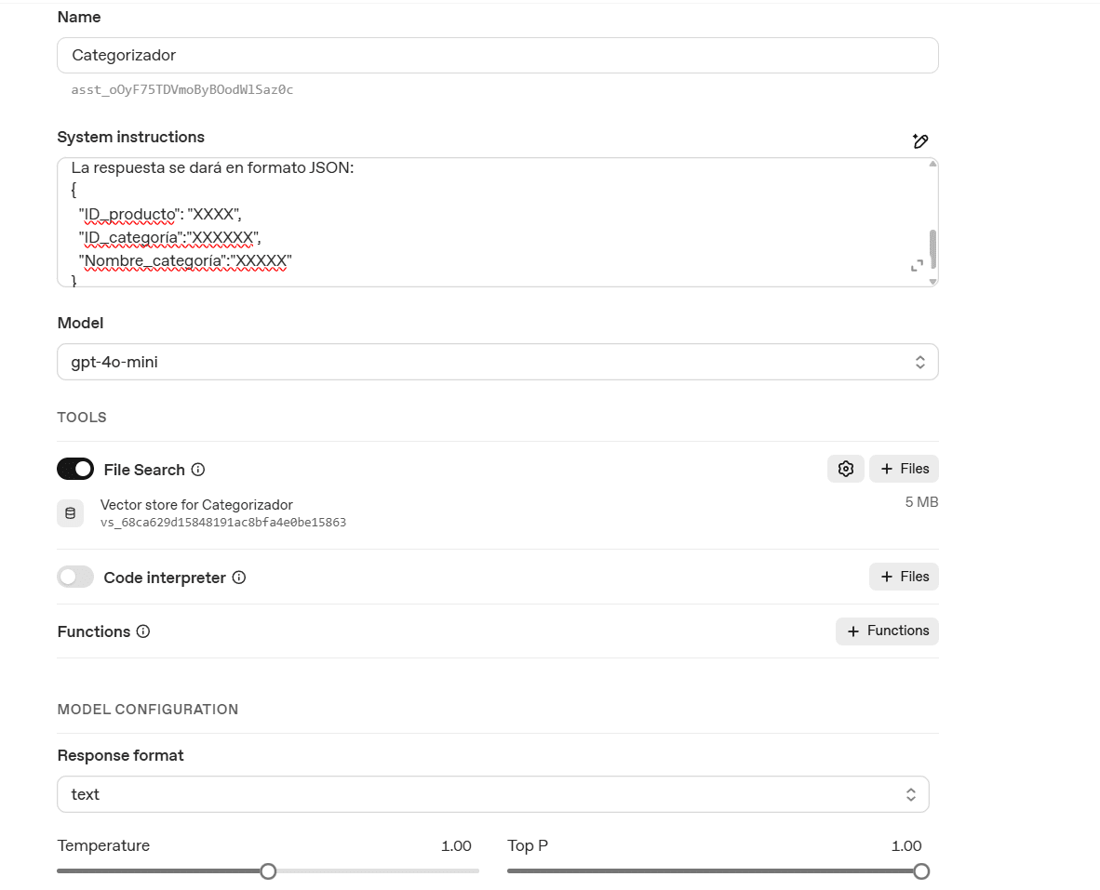Image resolution: width=1100 pixels, height=890 pixels.
Task: Click the Top P slider handle
Action: (921, 871)
